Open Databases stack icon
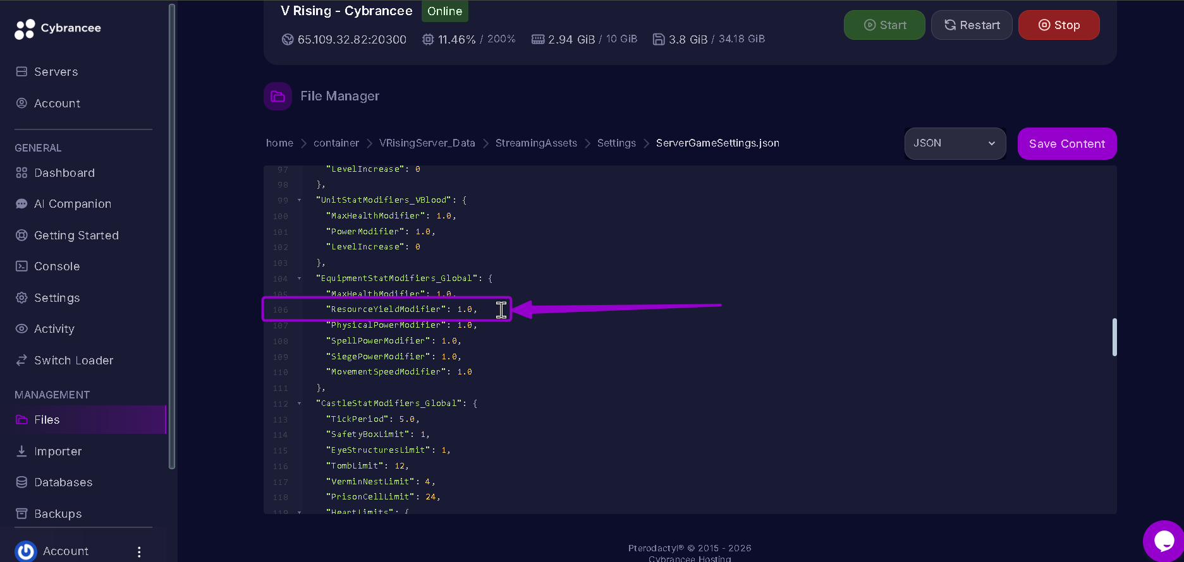 click(x=21, y=482)
